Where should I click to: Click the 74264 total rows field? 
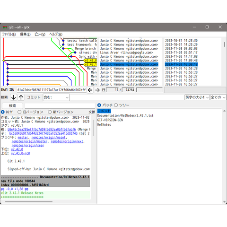click(x=129, y=90)
